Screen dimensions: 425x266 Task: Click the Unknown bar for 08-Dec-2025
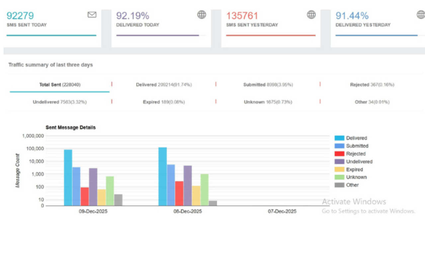click(205, 190)
